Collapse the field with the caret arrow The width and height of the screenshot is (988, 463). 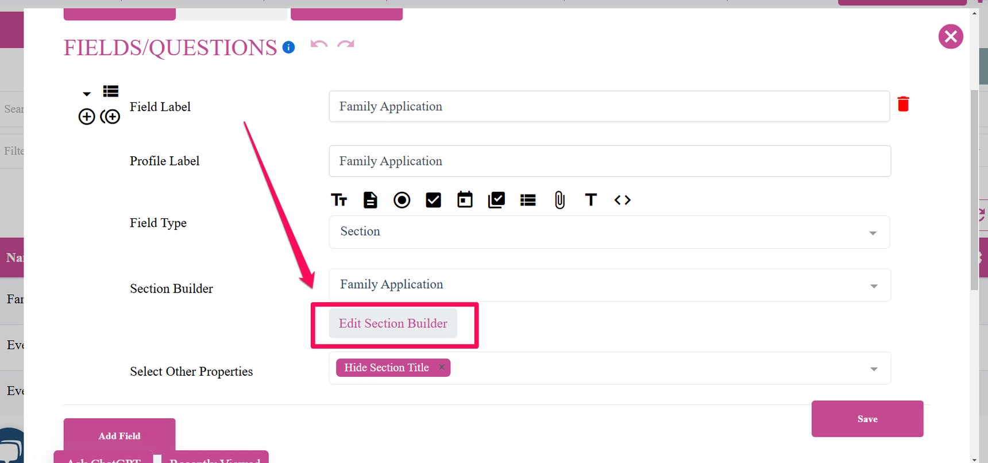pos(87,94)
